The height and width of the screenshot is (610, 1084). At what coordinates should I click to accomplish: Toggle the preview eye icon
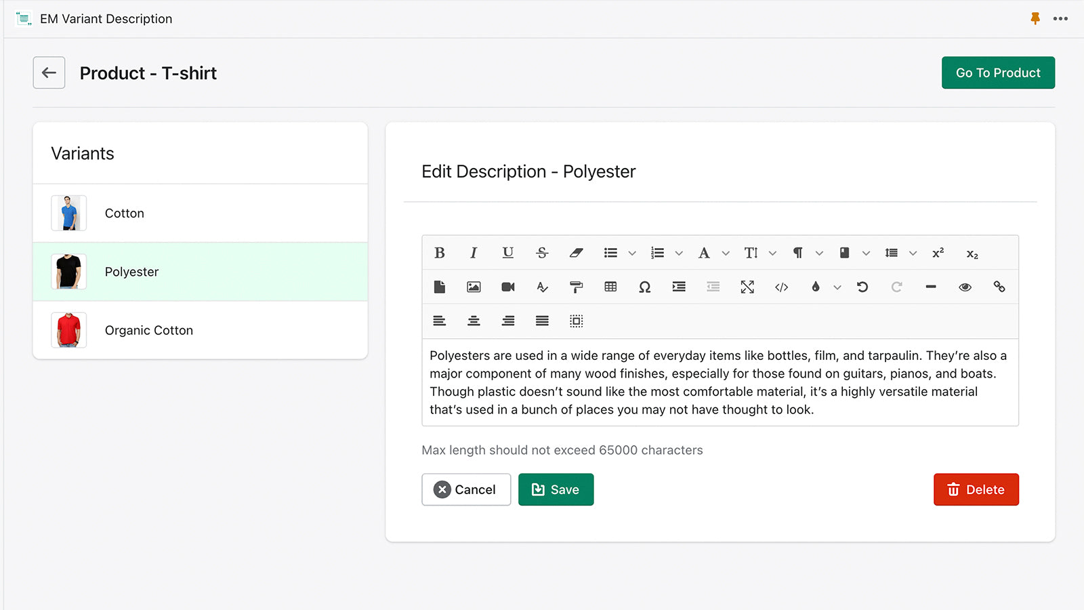coord(965,287)
